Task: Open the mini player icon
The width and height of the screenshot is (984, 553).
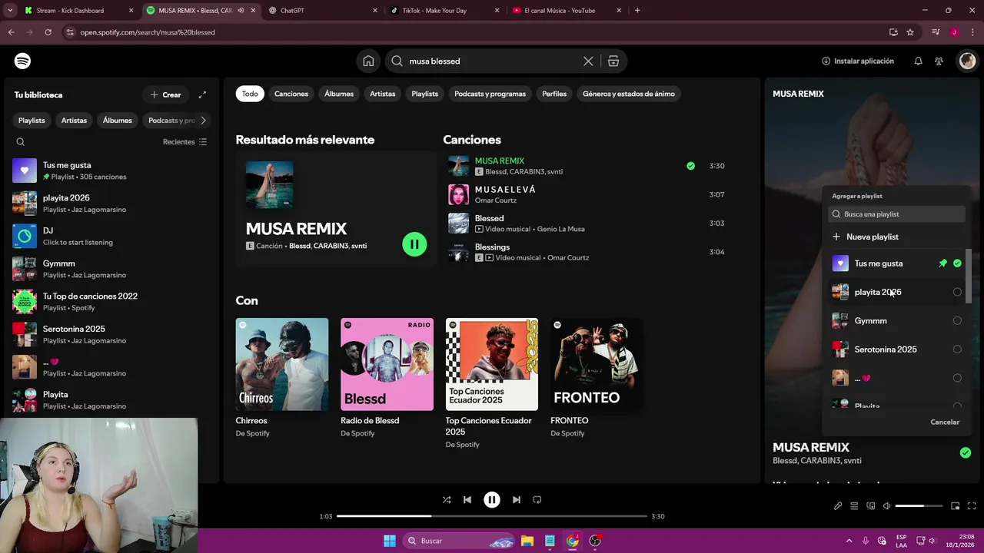Action: [x=956, y=506]
